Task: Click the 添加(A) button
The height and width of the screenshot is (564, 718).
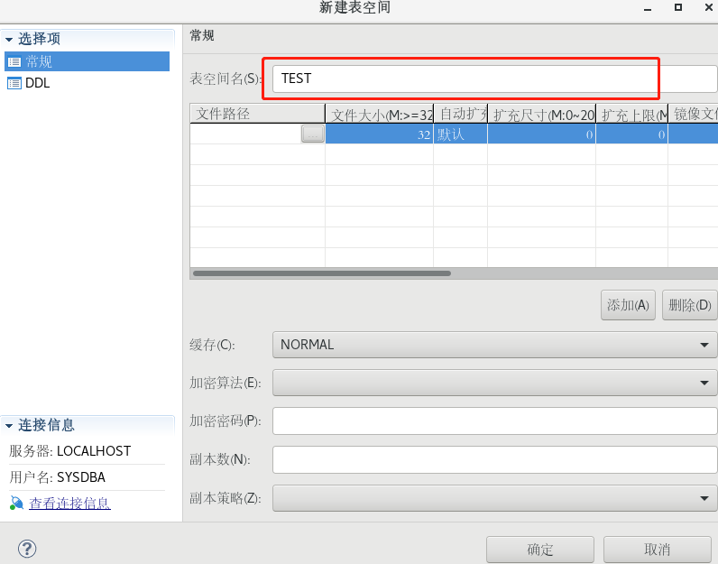Action: [628, 305]
